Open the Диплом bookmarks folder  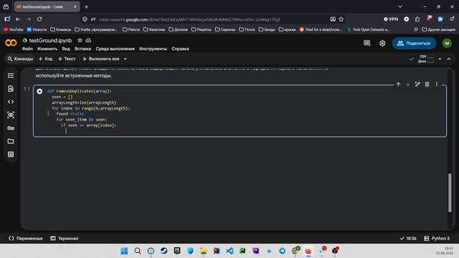(179, 29)
